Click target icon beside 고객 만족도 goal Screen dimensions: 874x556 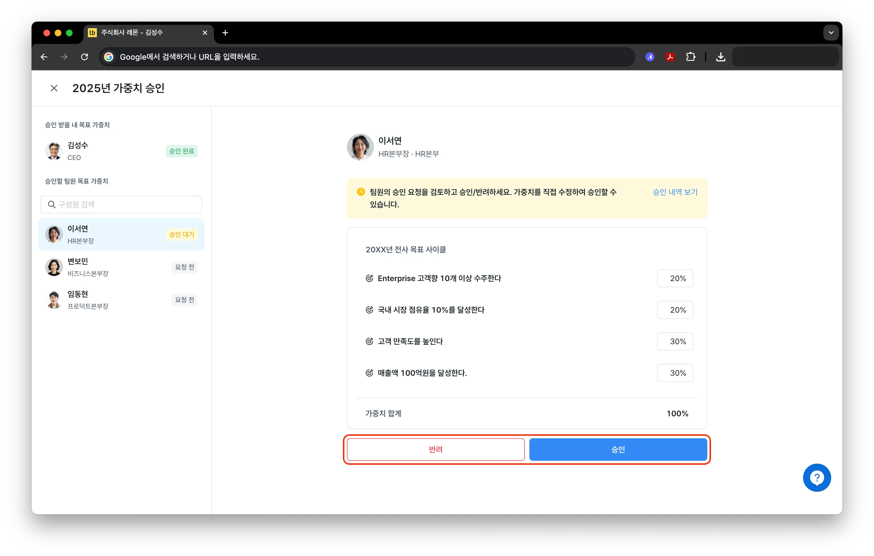369,341
